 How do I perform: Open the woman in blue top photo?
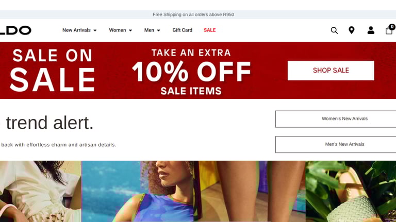point(138,191)
